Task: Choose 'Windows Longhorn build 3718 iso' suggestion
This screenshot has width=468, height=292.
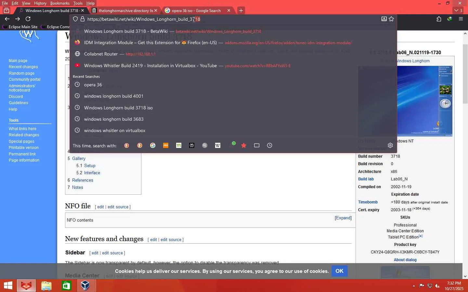Action: point(233,108)
